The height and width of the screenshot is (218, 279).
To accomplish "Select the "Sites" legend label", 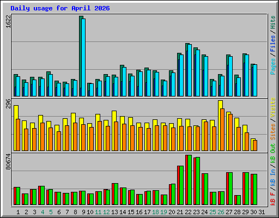I will pos(273,132).
